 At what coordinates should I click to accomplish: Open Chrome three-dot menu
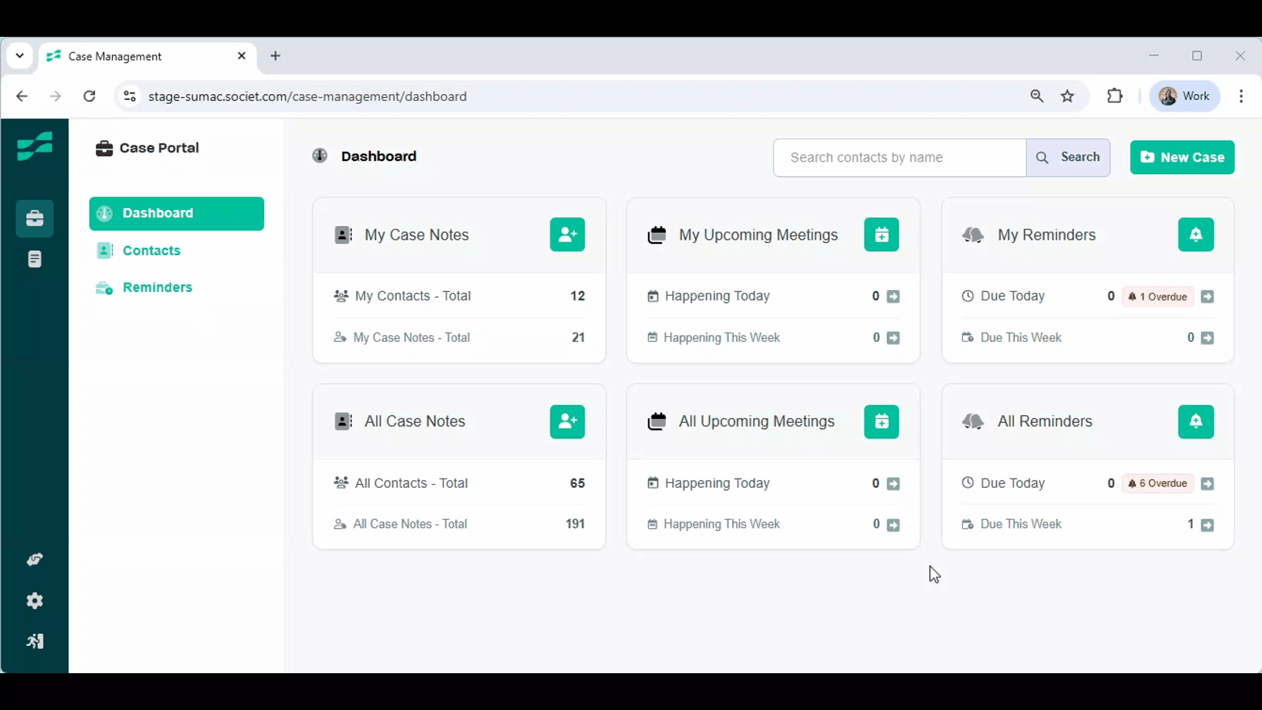[1241, 96]
